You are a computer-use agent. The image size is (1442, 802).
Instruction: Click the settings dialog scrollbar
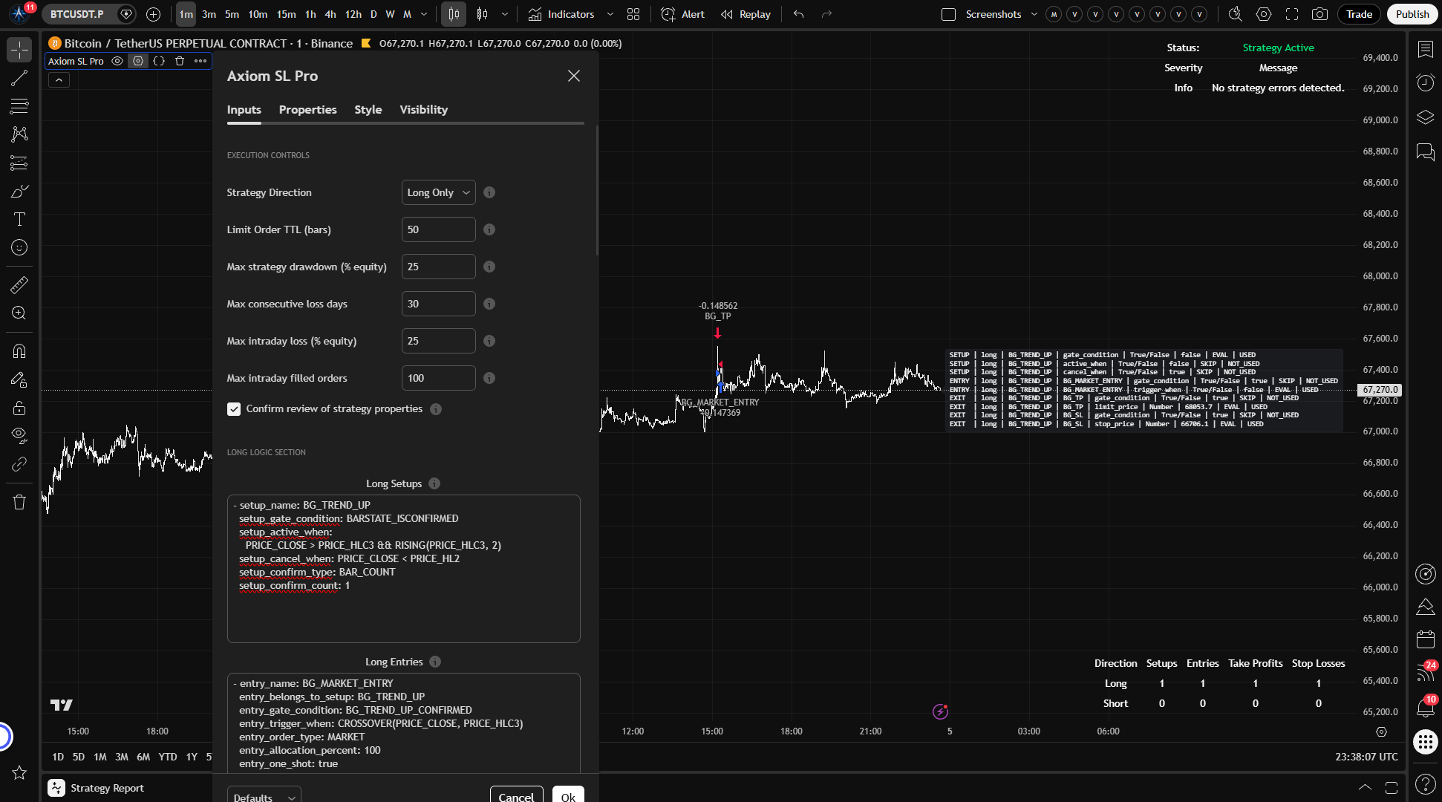[x=597, y=191]
